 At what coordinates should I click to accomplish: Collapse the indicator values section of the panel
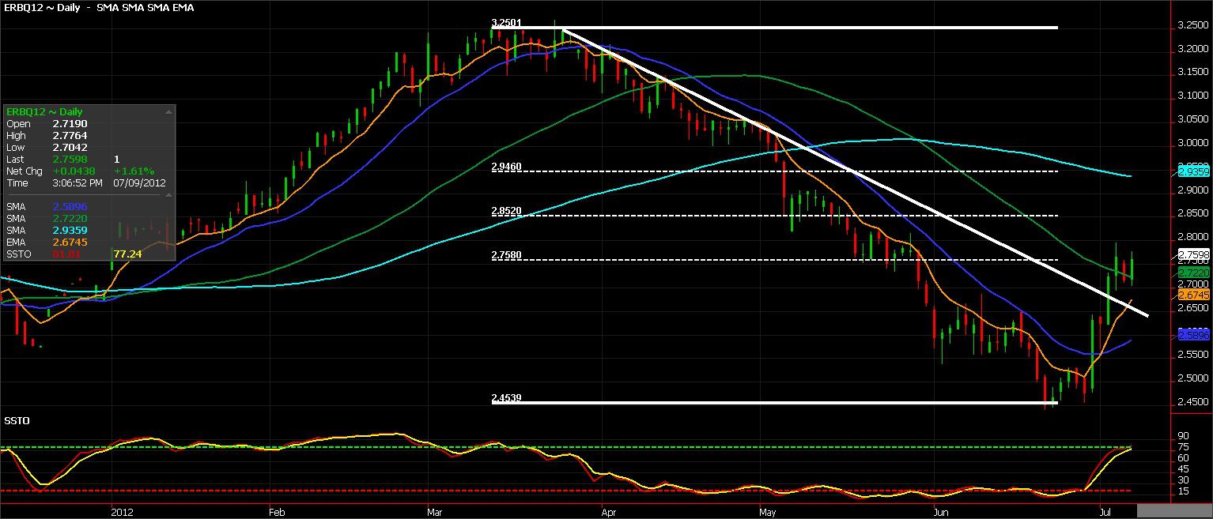168,195
